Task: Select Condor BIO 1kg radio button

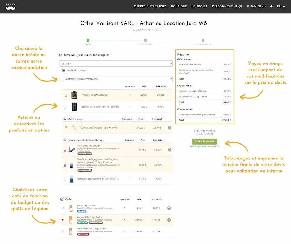Action: (63, 220)
